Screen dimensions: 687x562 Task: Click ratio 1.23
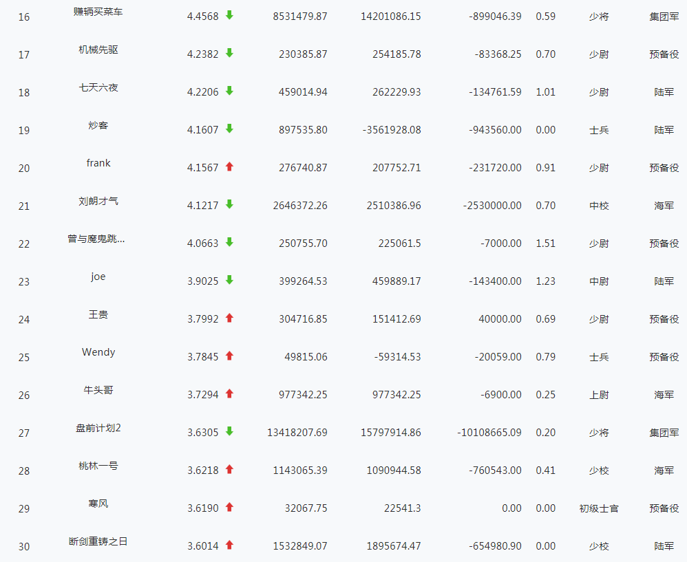545,281
